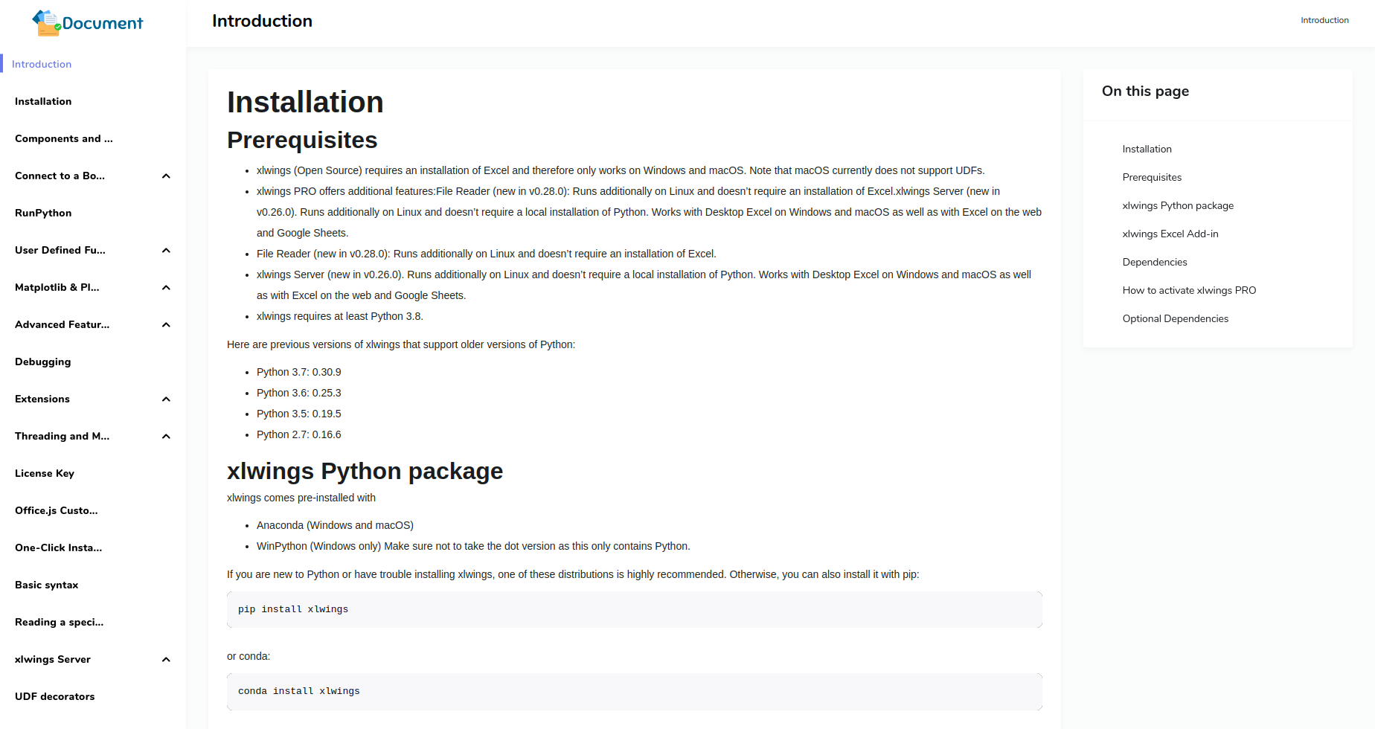
Task: Expand the User Defined Functions chevron
Action: coord(166,251)
